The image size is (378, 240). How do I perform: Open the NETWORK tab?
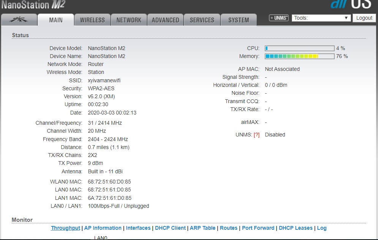129,20
